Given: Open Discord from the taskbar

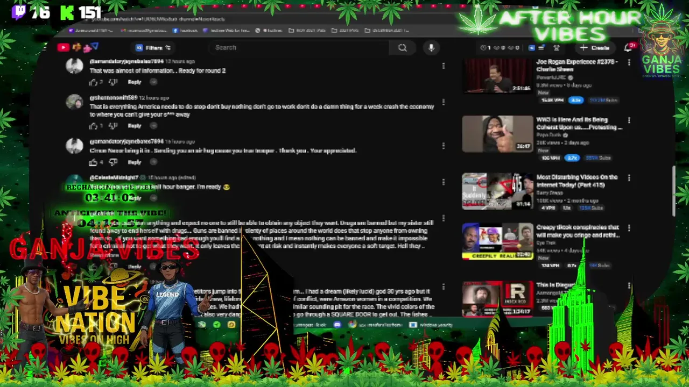Looking at the screenshot, I should tap(337, 325).
